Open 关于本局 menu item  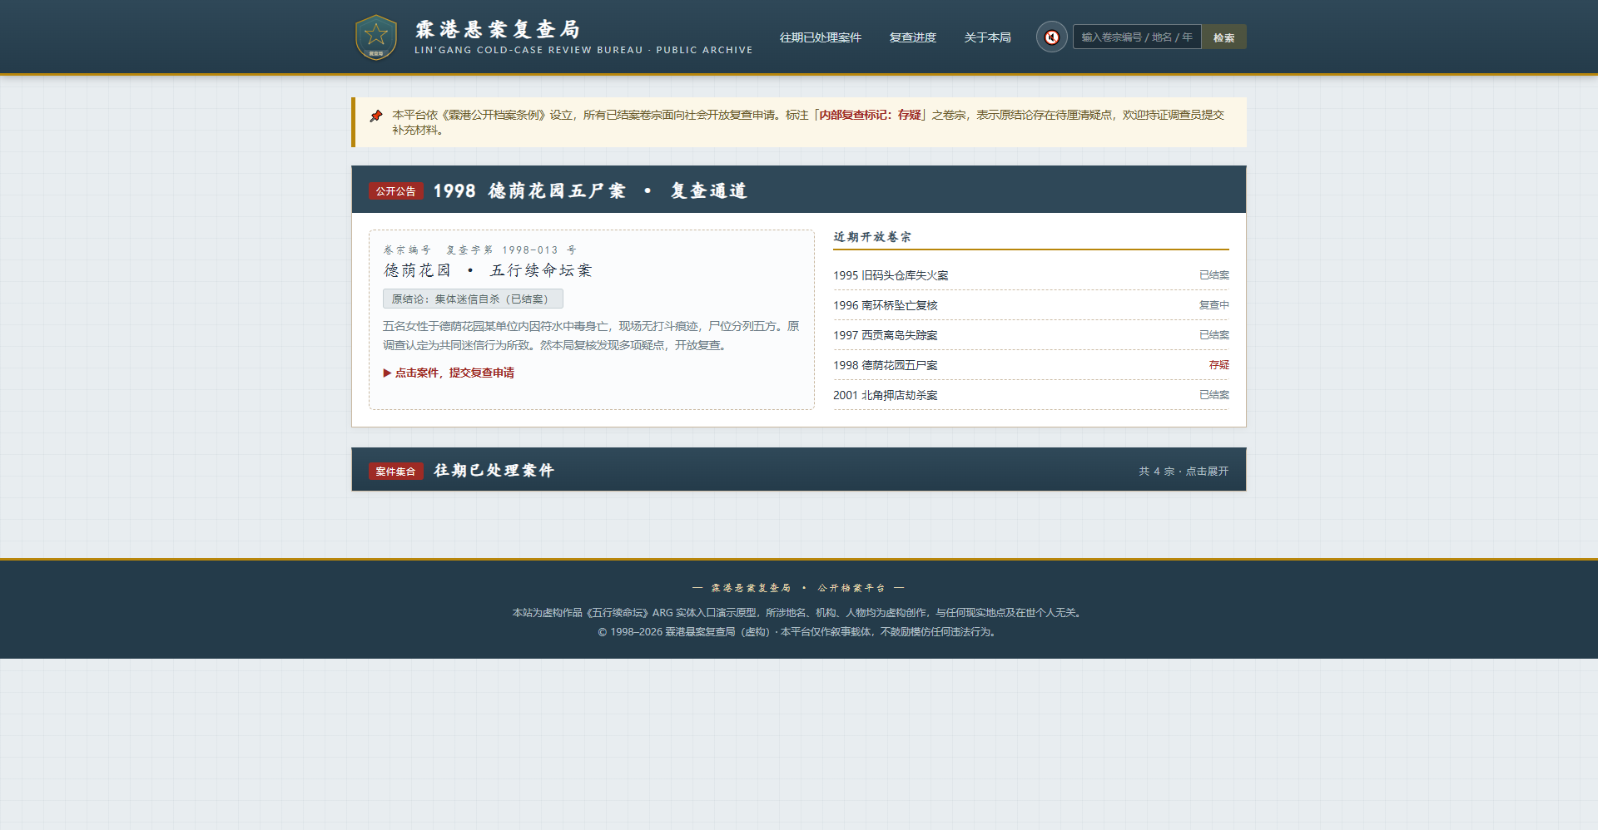(x=987, y=37)
